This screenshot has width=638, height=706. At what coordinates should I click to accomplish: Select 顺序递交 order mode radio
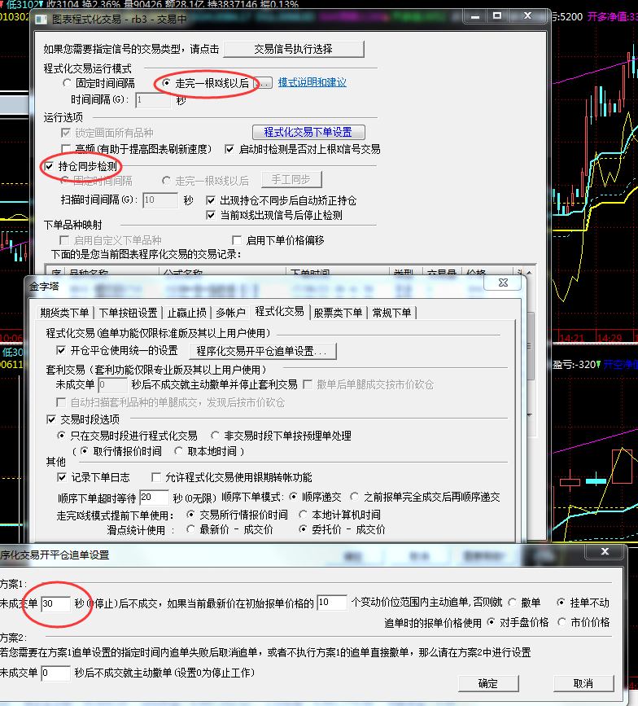(293, 497)
